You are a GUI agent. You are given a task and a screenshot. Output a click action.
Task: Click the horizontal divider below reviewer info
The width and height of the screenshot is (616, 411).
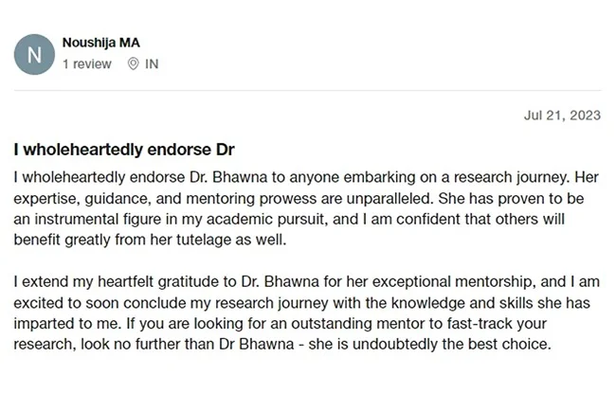tap(308, 91)
